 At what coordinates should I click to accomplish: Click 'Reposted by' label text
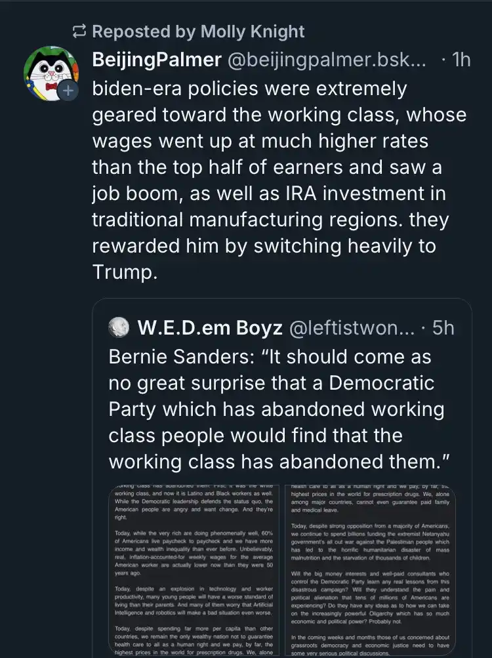point(144,31)
